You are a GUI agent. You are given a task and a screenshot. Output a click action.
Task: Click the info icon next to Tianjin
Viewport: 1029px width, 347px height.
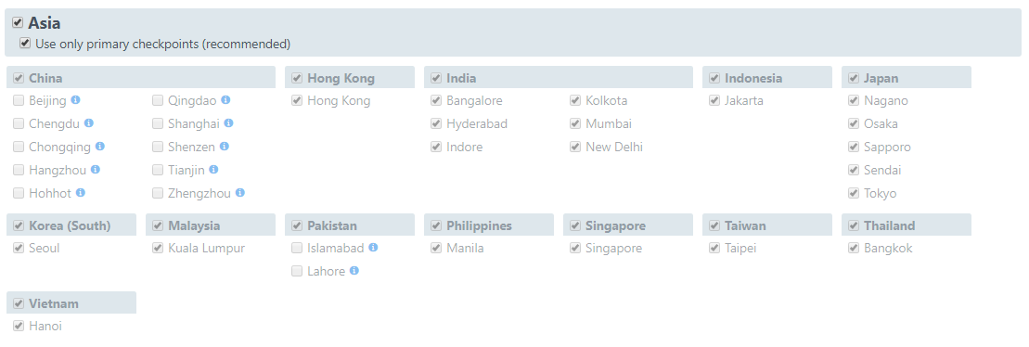pos(214,169)
